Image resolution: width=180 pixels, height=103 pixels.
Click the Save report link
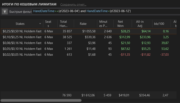(73, 5)
